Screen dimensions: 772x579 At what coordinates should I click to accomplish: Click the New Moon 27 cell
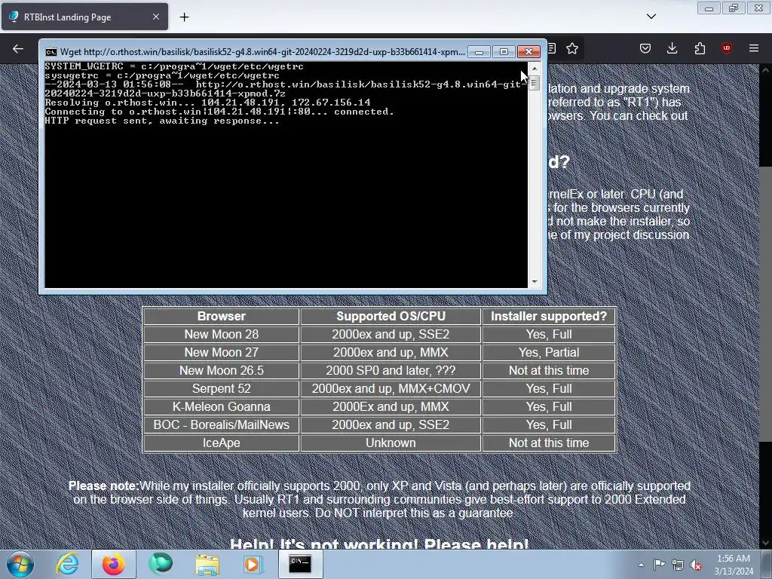[221, 353]
